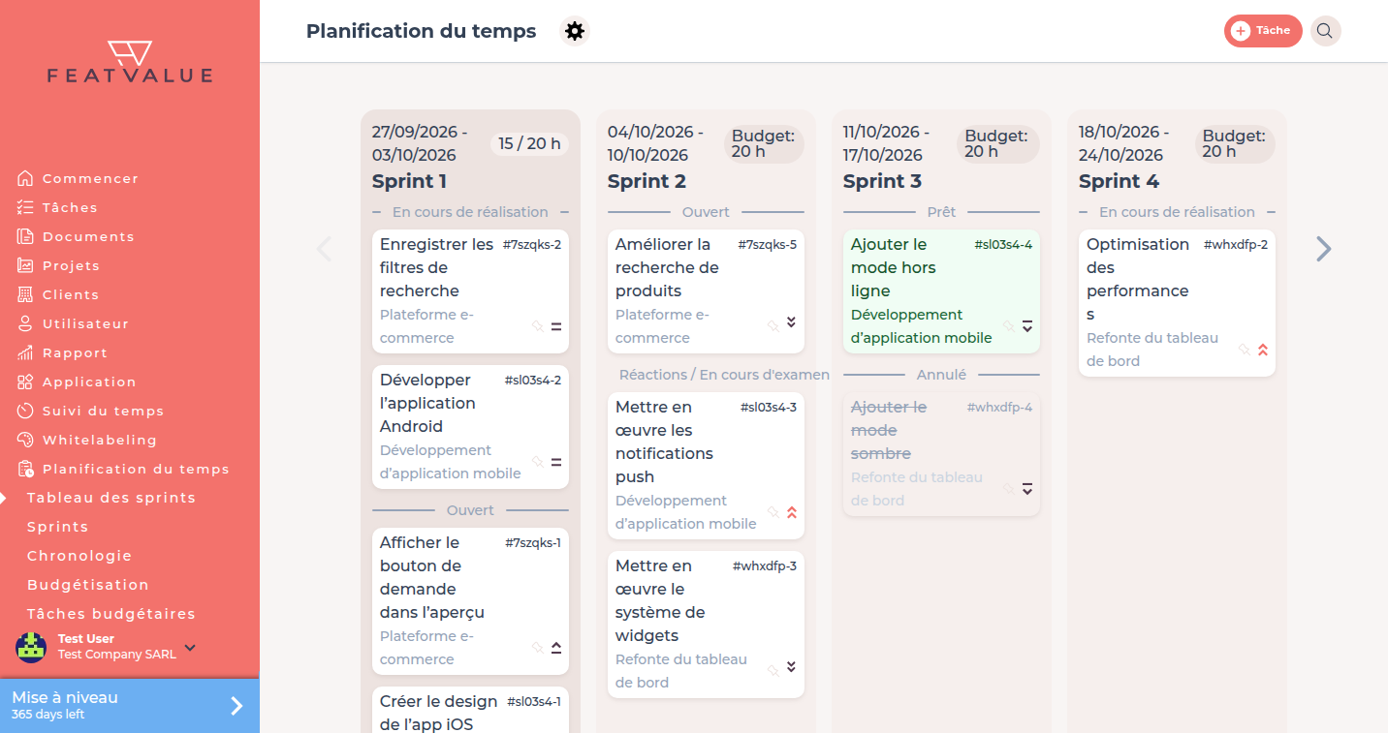
Task: Go to previous sprints with left arrow
Action: (x=324, y=249)
